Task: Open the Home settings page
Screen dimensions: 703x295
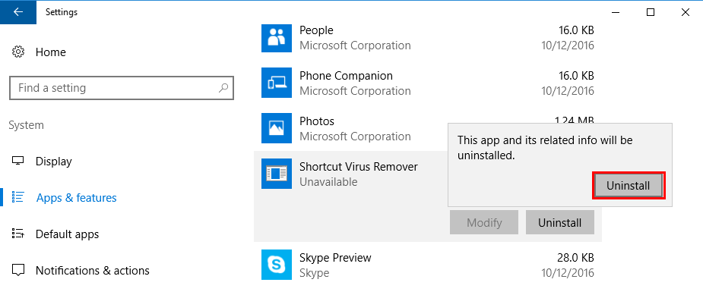Action: [51, 52]
